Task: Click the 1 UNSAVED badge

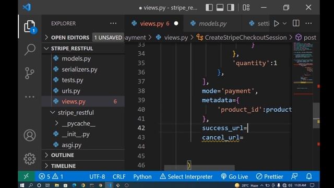Action: click(108, 38)
